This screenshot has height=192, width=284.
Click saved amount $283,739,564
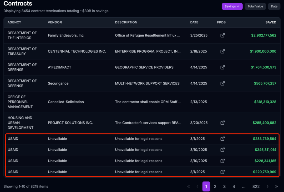(x=265, y=139)
